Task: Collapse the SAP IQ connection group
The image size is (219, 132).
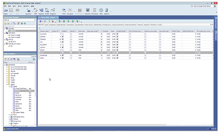Action: pos(5,40)
